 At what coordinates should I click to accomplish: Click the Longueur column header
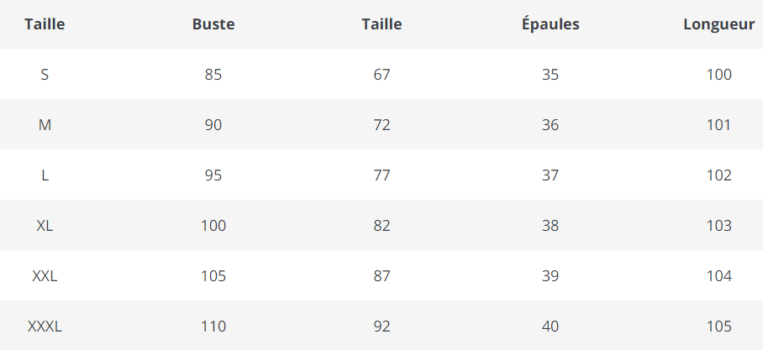(718, 24)
